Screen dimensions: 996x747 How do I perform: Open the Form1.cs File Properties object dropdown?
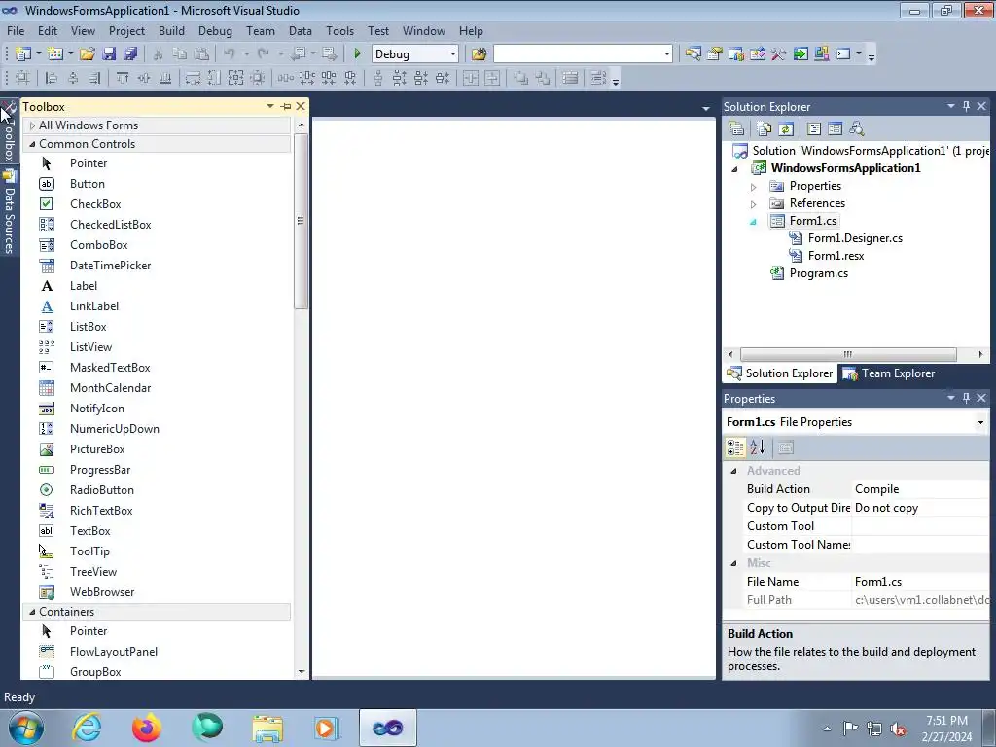coord(980,422)
